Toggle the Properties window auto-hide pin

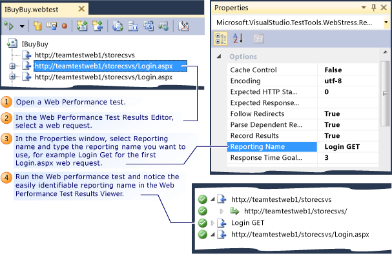click(373, 8)
